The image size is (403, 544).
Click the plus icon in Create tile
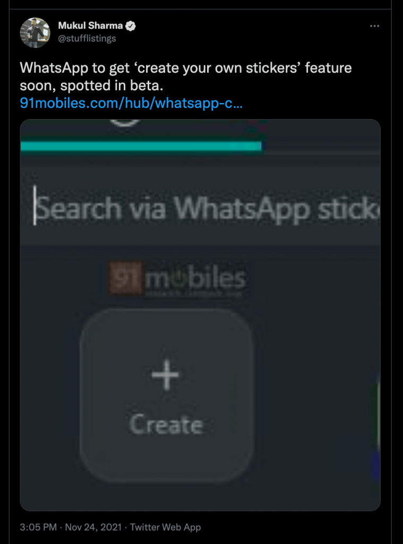coord(166,375)
